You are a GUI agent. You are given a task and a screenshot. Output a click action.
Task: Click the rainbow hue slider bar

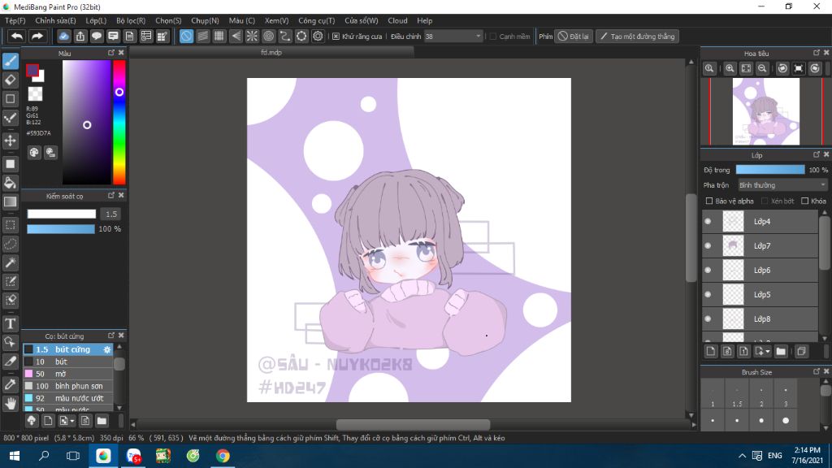tap(119, 122)
